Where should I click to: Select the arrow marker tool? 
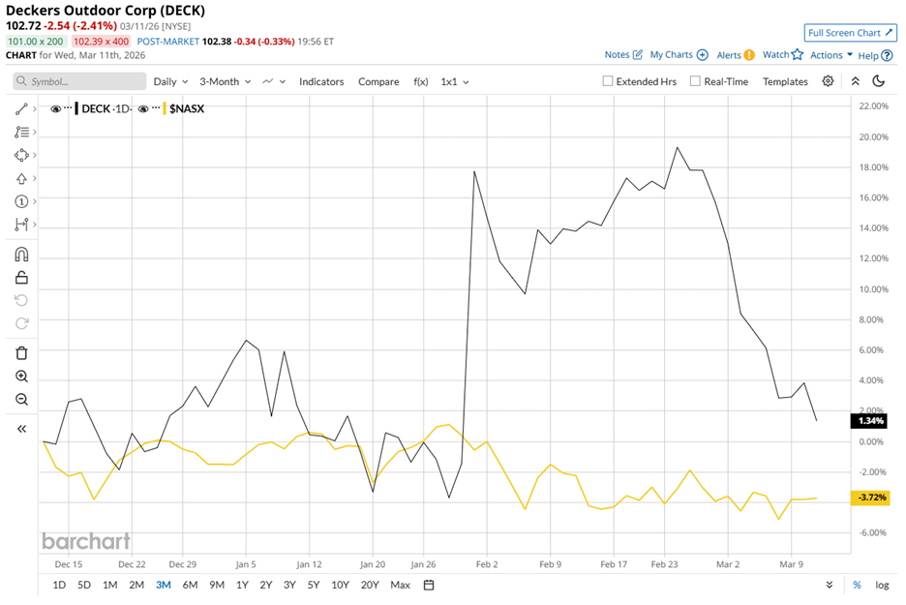tap(21, 178)
